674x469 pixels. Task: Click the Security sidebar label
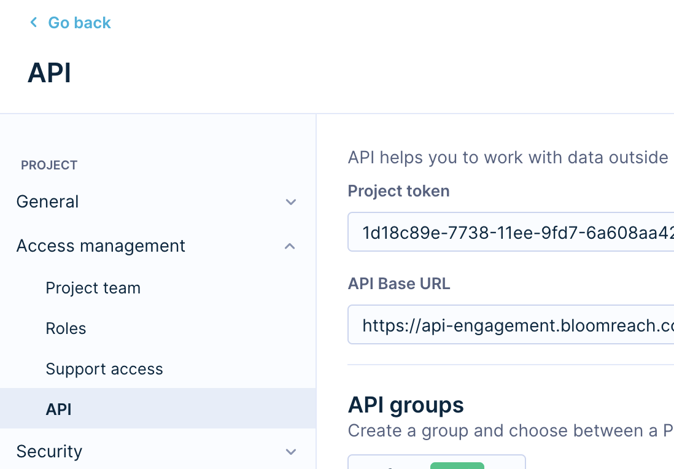[x=49, y=452]
